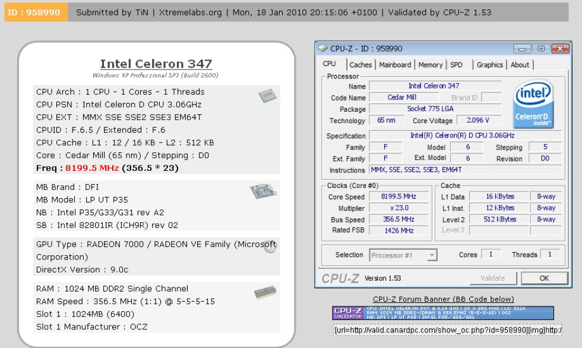Click the Core Speed value 8199.5 MHz

(399, 196)
